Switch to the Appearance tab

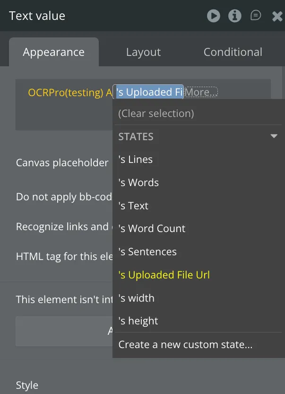[53, 52]
